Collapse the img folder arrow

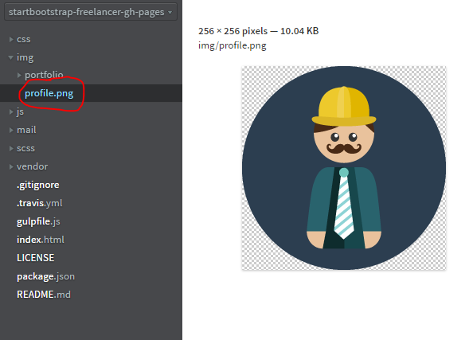pos(11,57)
